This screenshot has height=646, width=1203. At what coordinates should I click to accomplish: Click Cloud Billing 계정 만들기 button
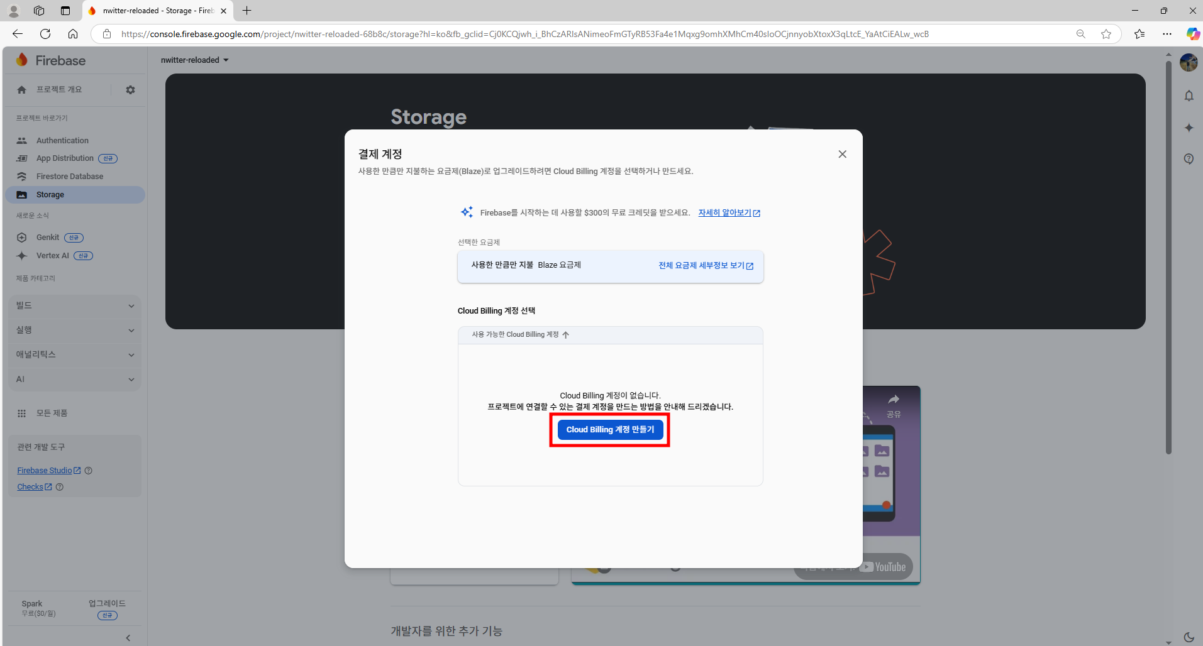point(610,430)
